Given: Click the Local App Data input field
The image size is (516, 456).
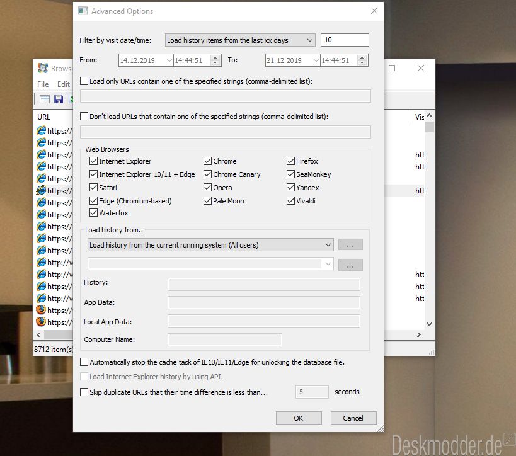Looking at the screenshot, I should (x=264, y=321).
